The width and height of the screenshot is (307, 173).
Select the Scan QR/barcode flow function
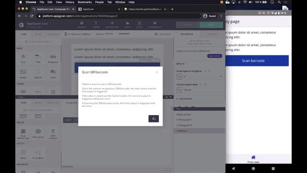[x=23, y=134]
